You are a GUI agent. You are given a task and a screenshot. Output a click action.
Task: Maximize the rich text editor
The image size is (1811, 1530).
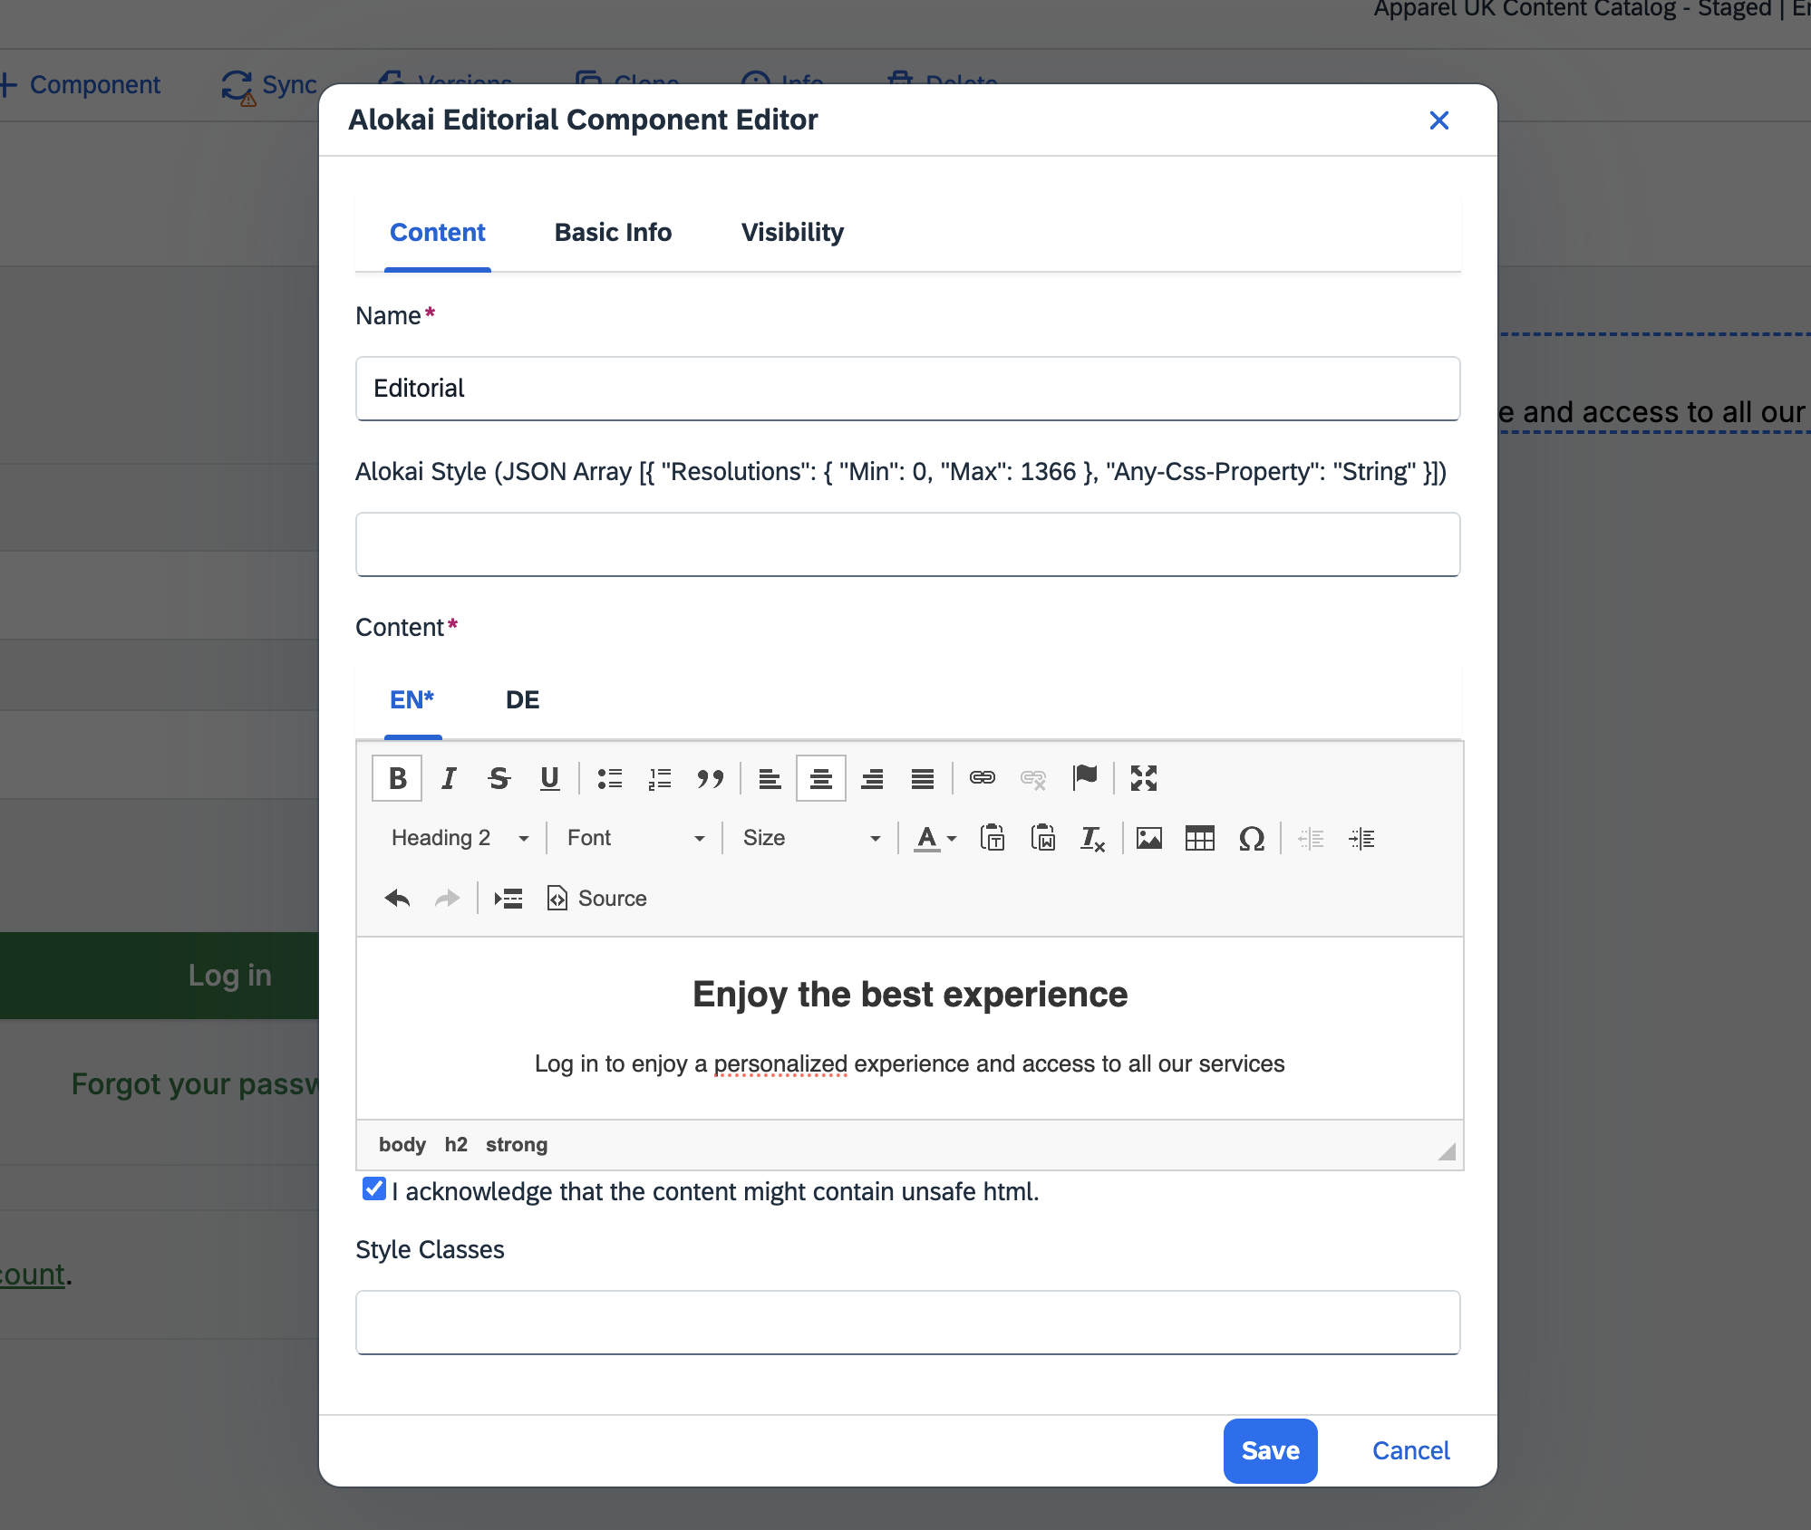coord(1144,778)
